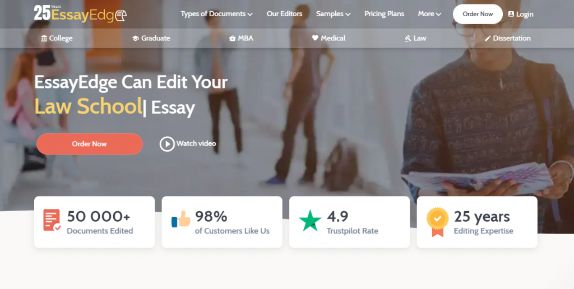This screenshot has height=289, width=574.
Task: Click the 50 000+ Documents Edited card
Action: coord(94,222)
